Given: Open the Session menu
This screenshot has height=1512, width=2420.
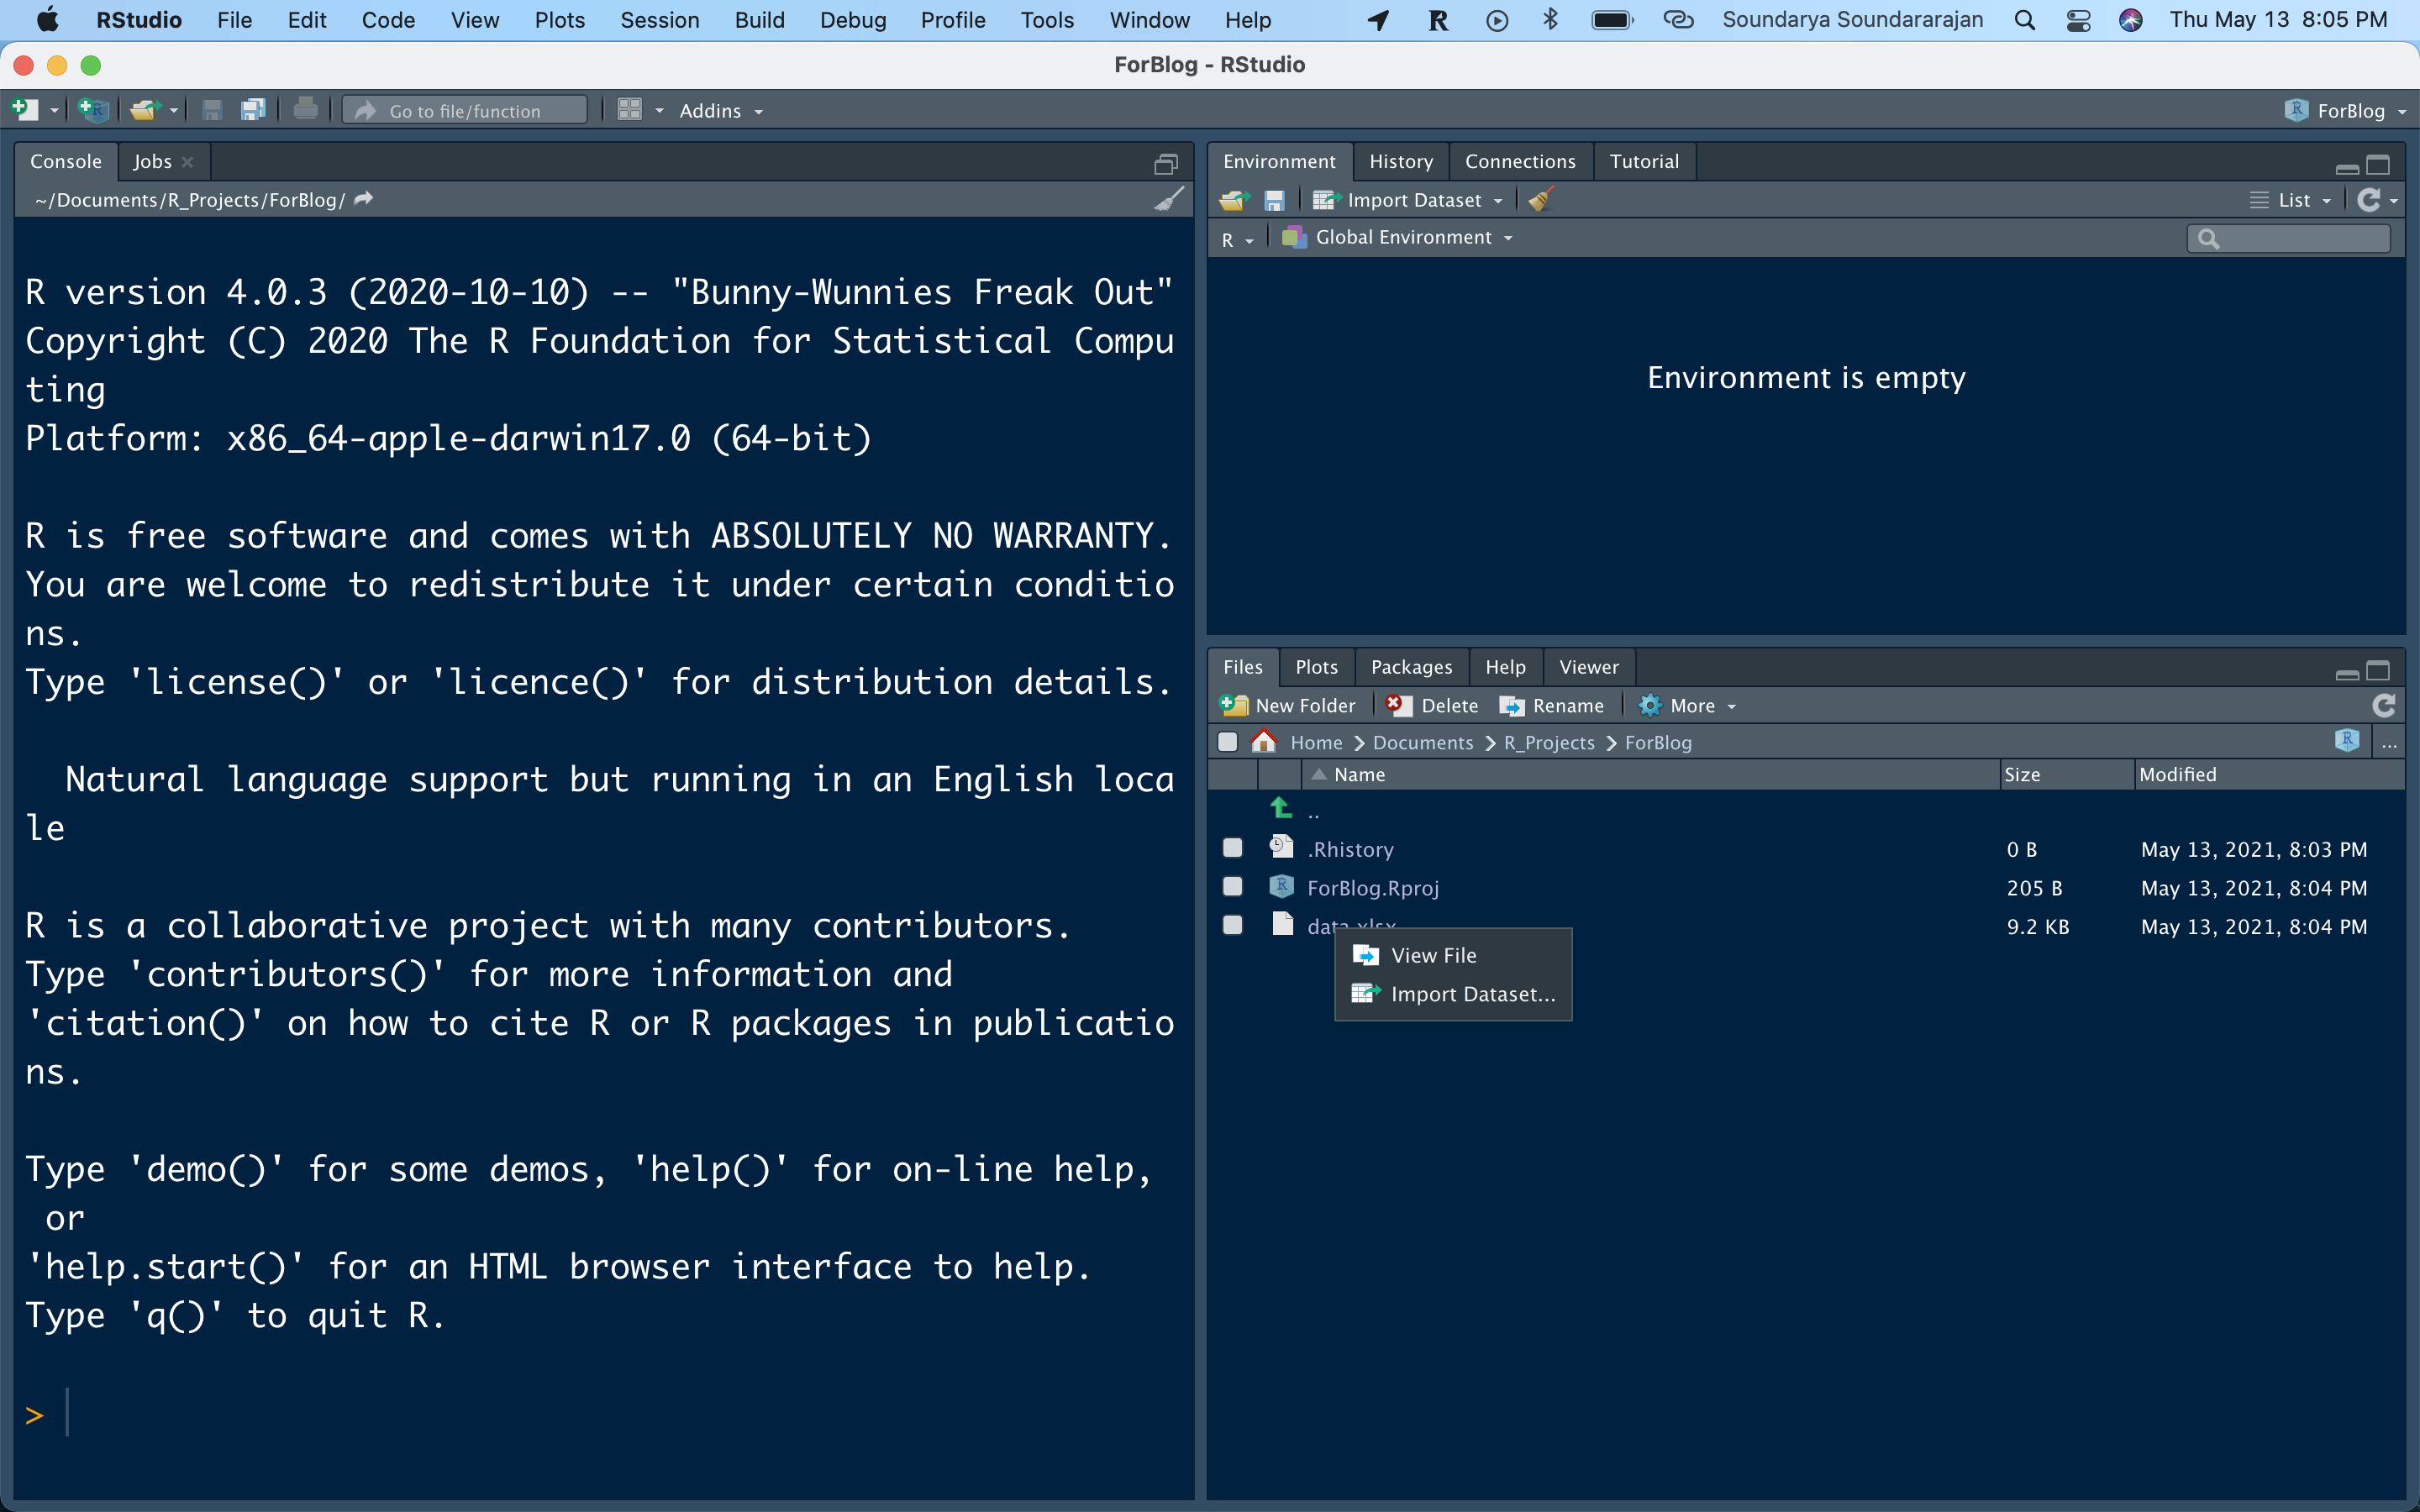Looking at the screenshot, I should (659, 20).
